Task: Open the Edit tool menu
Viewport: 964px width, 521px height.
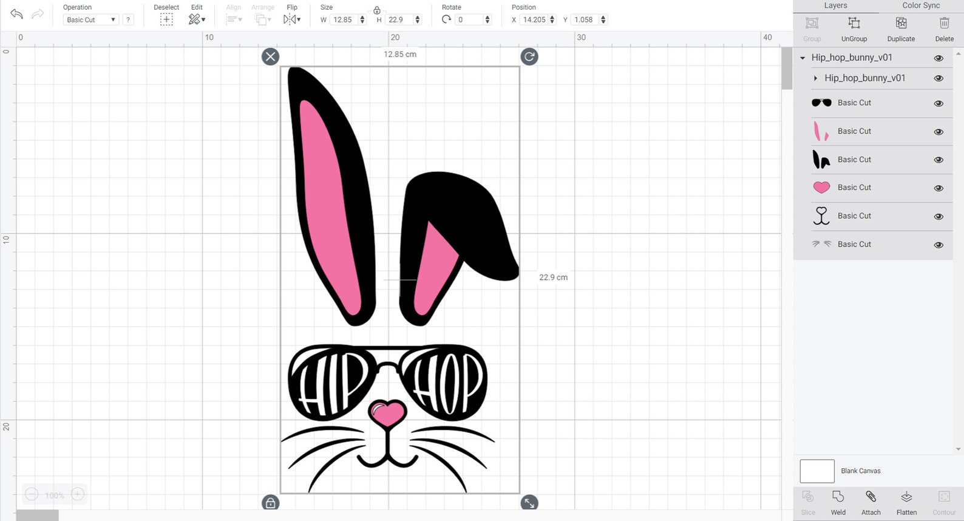Action: click(197, 19)
